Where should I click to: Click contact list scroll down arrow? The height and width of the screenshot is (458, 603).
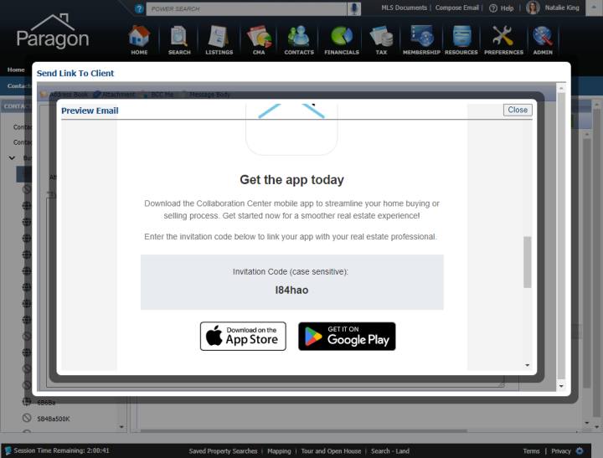(121, 427)
